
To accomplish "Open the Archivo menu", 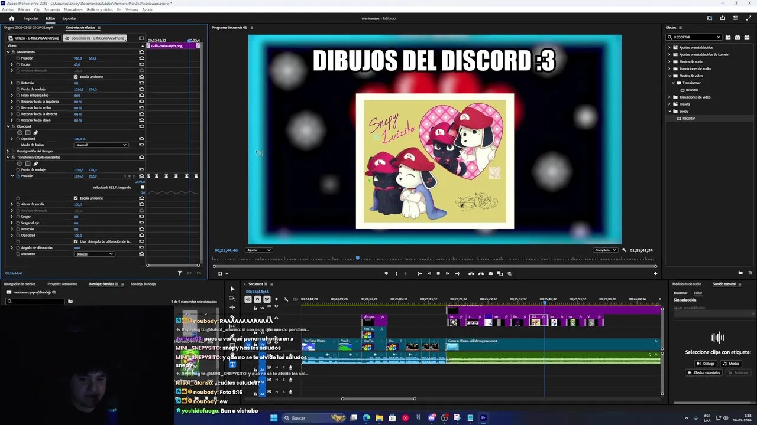I will point(8,9).
